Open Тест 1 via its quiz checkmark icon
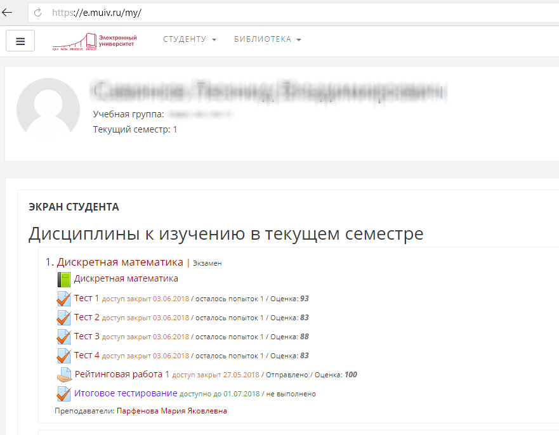Screen dimensions: 559x435 tap(63, 298)
